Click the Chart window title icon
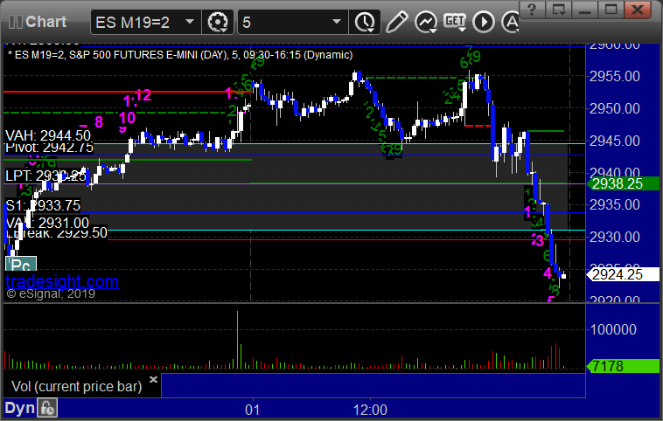The height and width of the screenshot is (421, 663). (15, 22)
